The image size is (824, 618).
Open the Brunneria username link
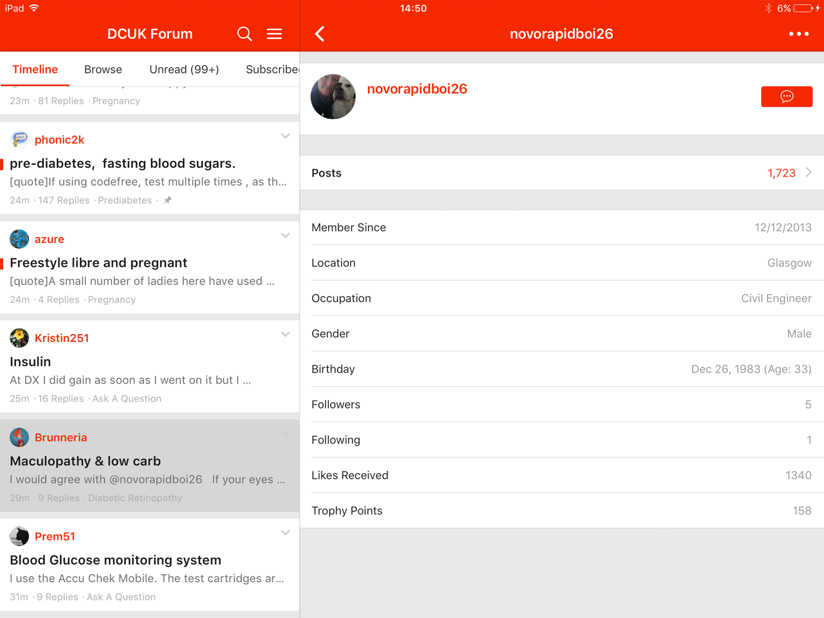61,437
